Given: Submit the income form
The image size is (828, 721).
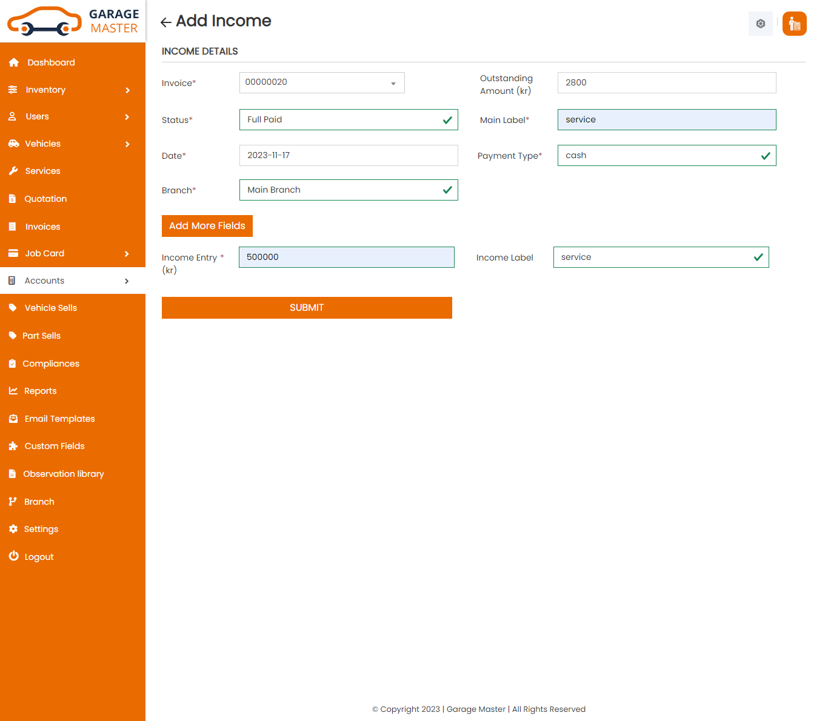Looking at the screenshot, I should click(x=307, y=308).
